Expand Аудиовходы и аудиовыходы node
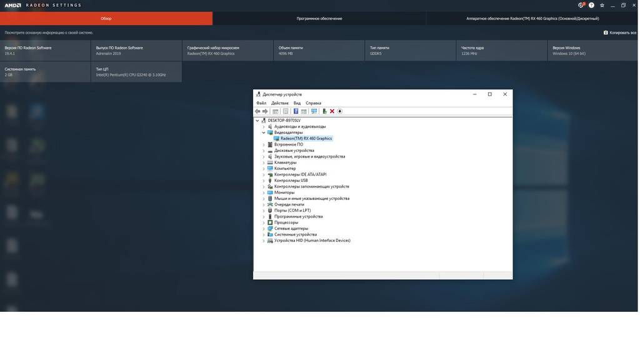The image size is (640, 360). pos(264,127)
